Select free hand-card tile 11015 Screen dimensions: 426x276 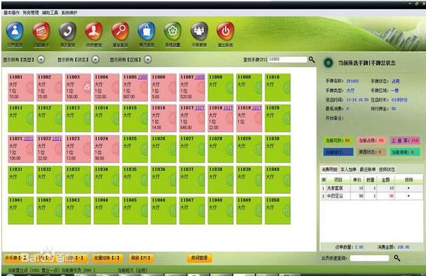pyautogui.click(x=135, y=118)
